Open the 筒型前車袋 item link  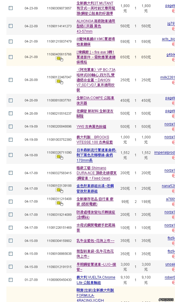(x=95, y=254)
